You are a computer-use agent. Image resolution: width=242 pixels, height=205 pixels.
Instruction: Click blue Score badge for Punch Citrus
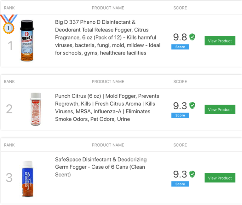click(x=180, y=115)
